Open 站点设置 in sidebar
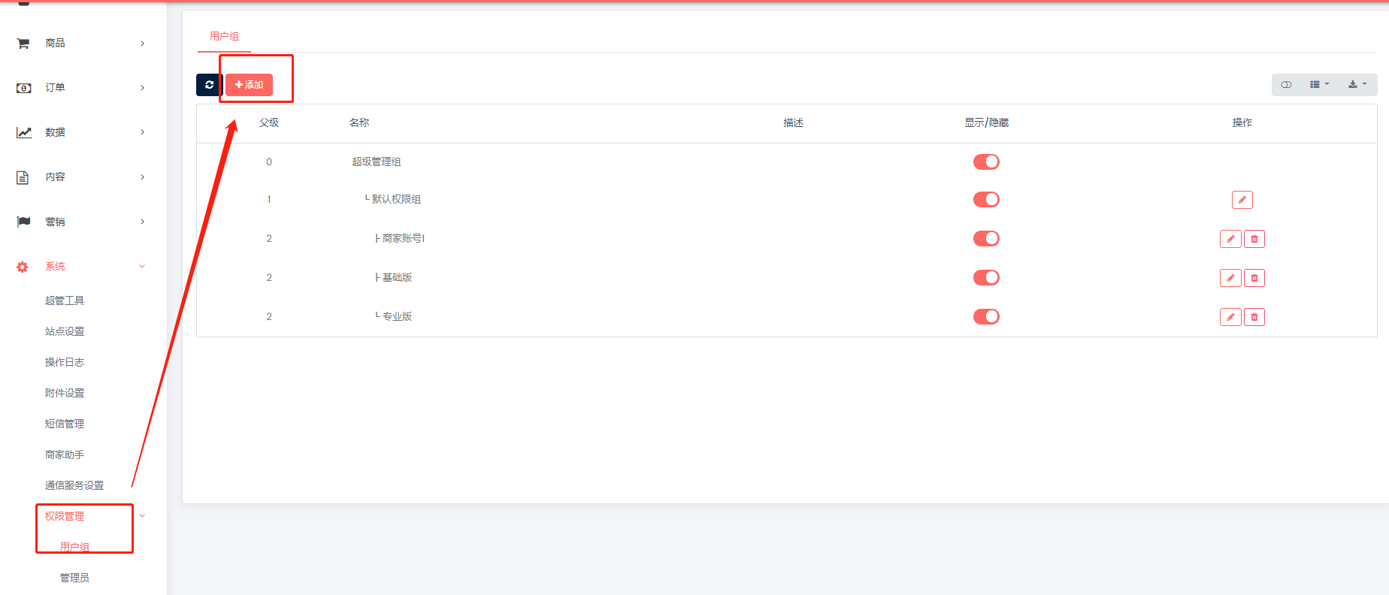Image resolution: width=1389 pixels, height=595 pixels. 65,331
